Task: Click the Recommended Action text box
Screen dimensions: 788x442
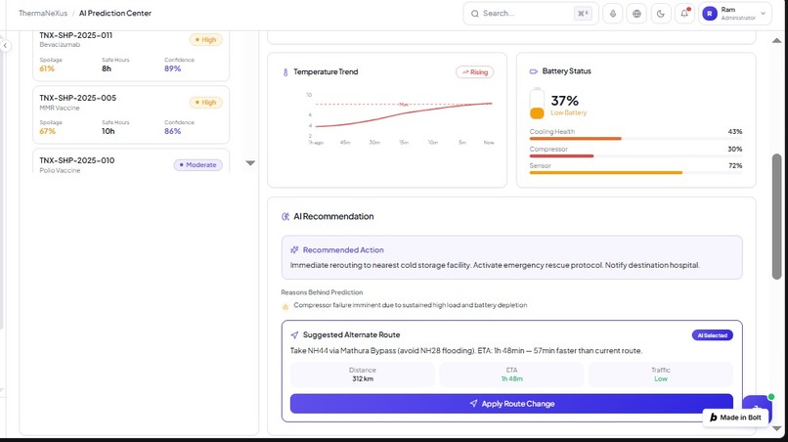Action: (x=511, y=257)
